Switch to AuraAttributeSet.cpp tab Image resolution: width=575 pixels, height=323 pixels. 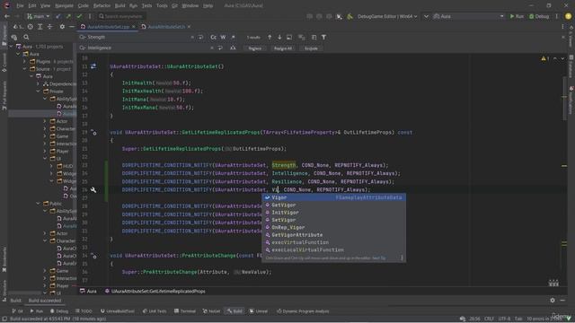coord(108,27)
